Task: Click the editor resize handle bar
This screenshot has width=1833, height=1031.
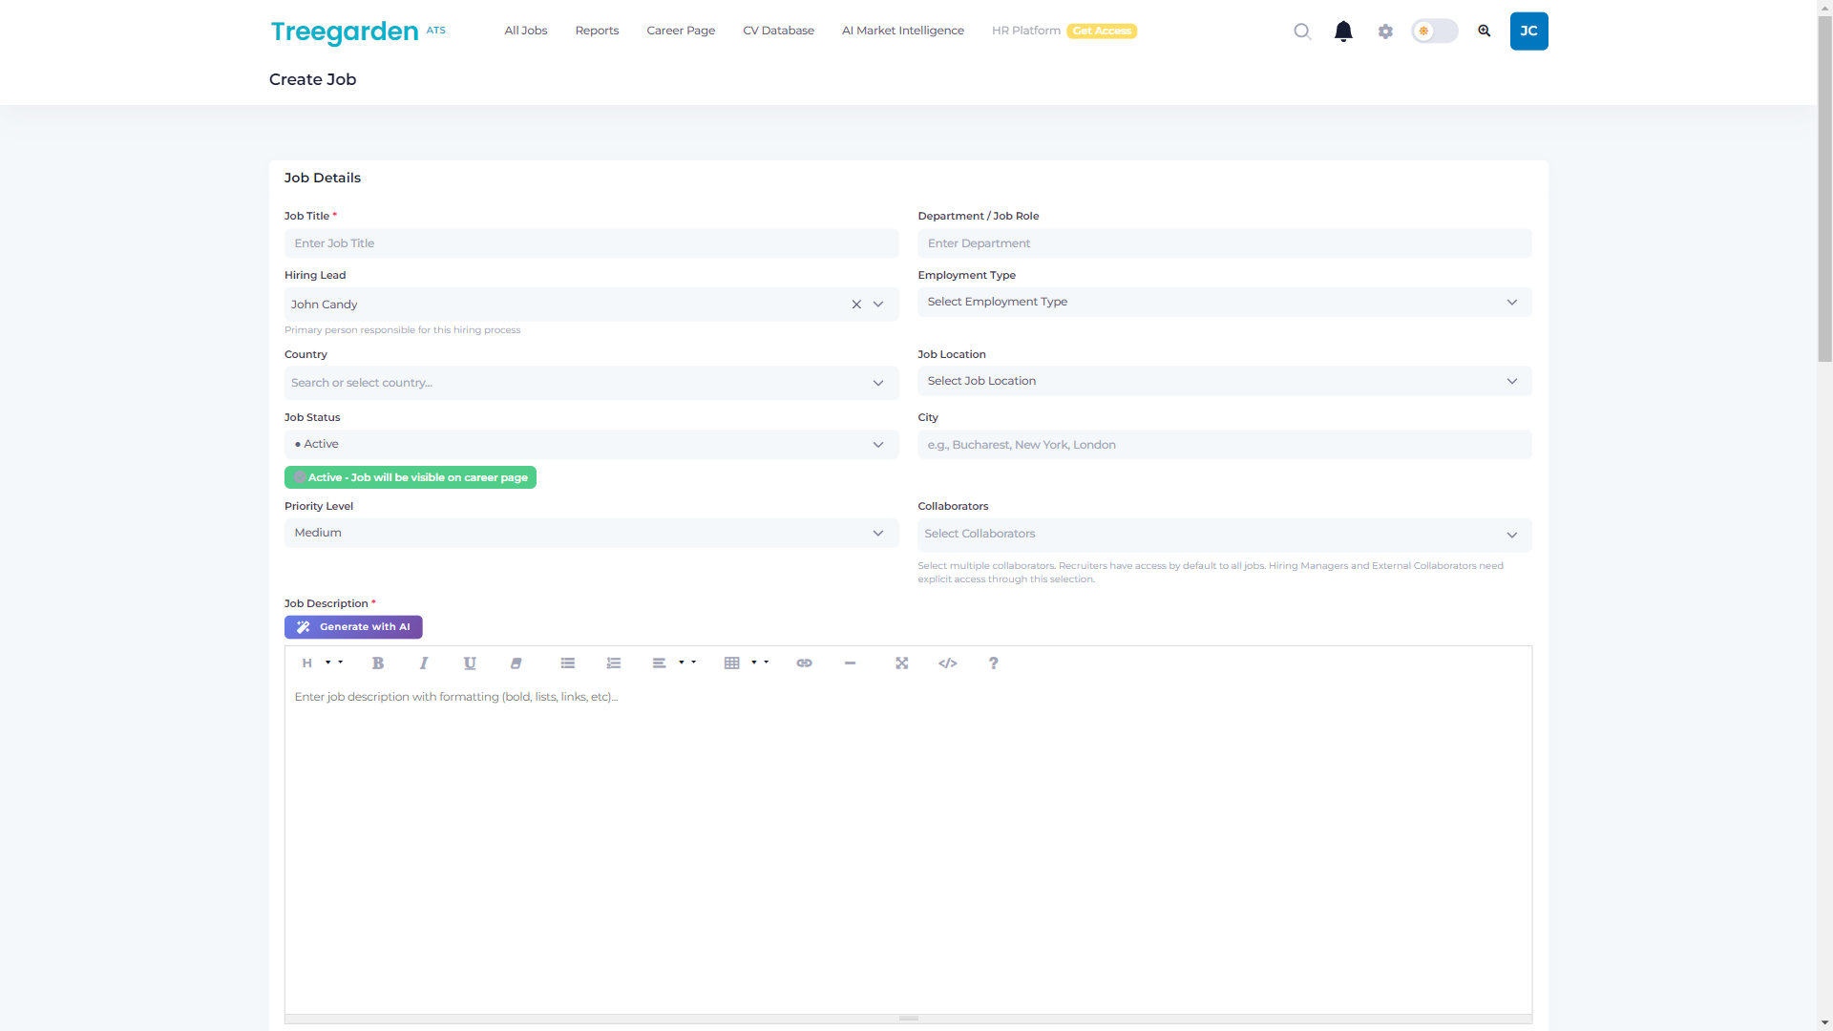Action: 908,1019
